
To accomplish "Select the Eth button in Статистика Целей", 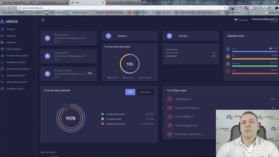I will pyautogui.click(x=130, y=92).
